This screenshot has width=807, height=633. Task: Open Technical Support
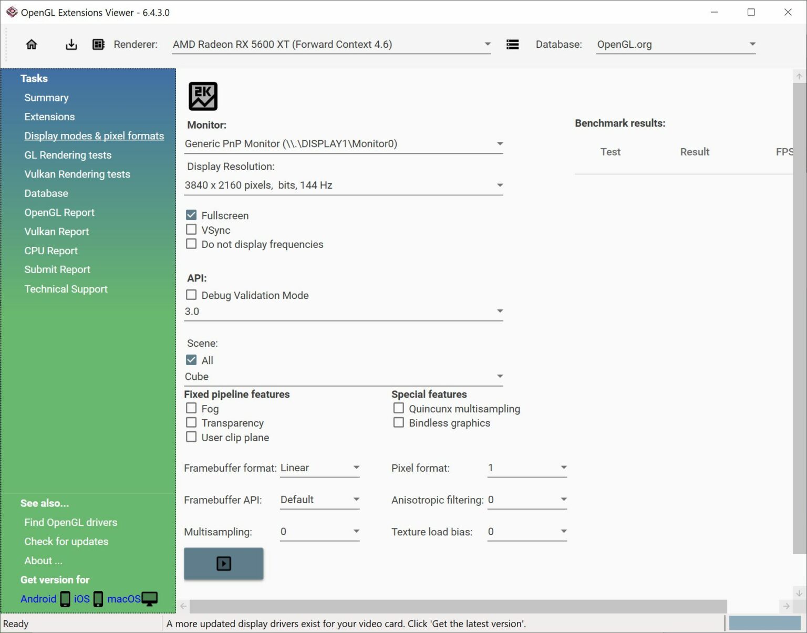click(x=66, y=289)
